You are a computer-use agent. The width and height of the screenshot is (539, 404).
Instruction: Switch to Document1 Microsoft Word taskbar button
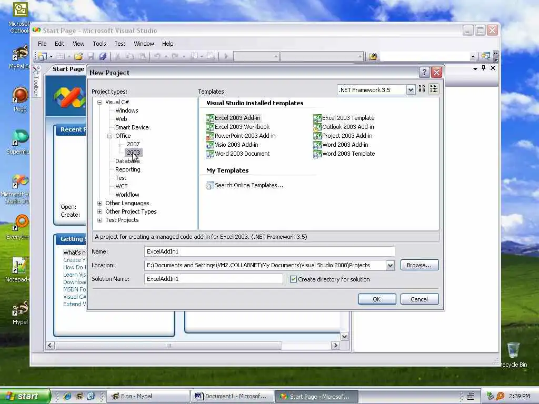(x=232, y=396)
